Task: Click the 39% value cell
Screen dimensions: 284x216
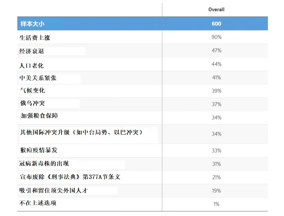Action: (x=215, y=91)
